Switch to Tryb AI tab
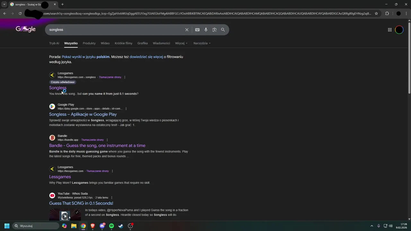 (54, 43)
